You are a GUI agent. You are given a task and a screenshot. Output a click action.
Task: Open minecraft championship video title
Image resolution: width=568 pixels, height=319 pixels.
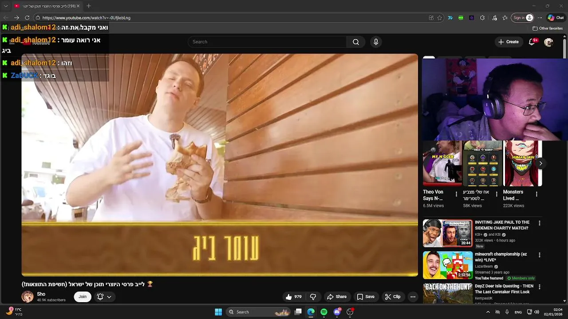(501, 257)
